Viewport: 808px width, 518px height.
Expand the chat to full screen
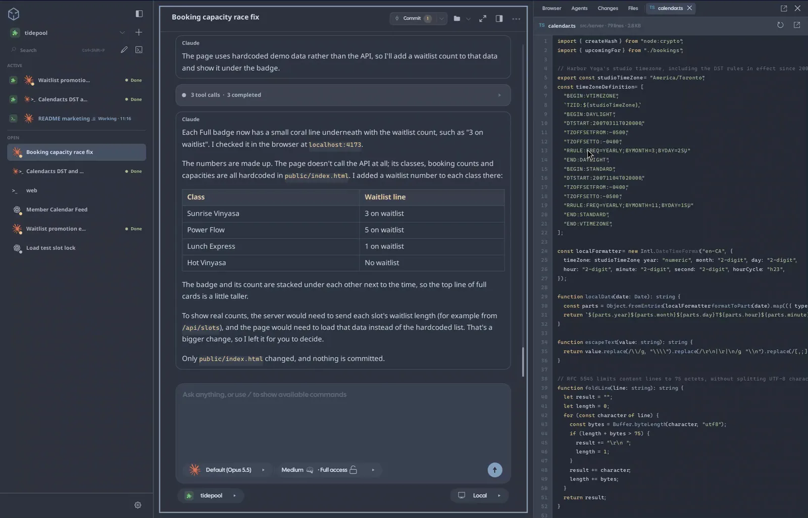tap(483, 19)
